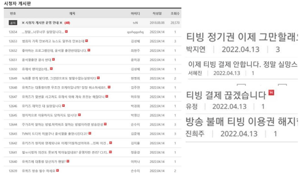Open the '이제 티빙 결제 안합니다' post
This screenshot has width=299, height=173.
243,65
